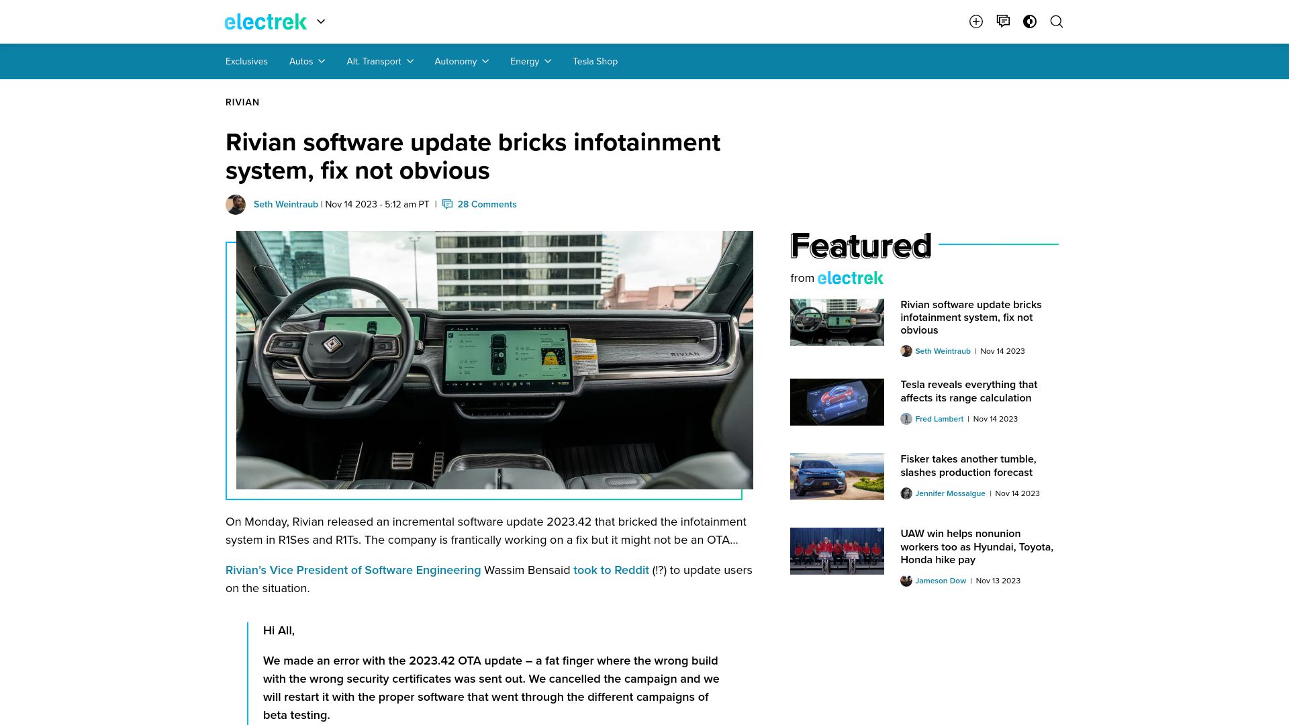Click the Rivian interior hero image
1289x725 pixels.
coord(495,360)
